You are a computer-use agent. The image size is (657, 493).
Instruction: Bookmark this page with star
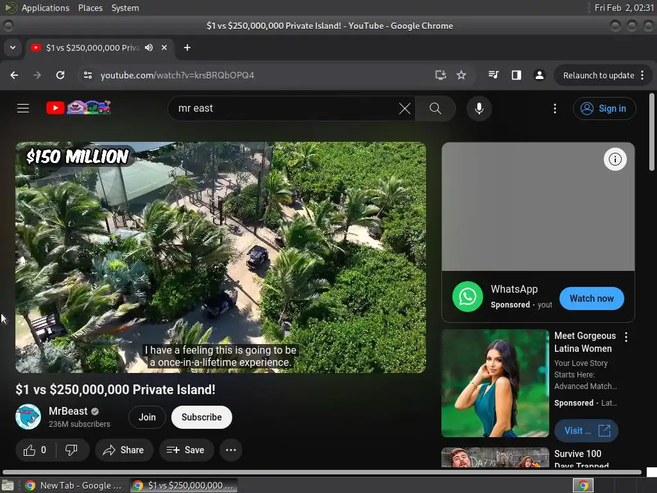pyautogui.click(x=461, y=75)
